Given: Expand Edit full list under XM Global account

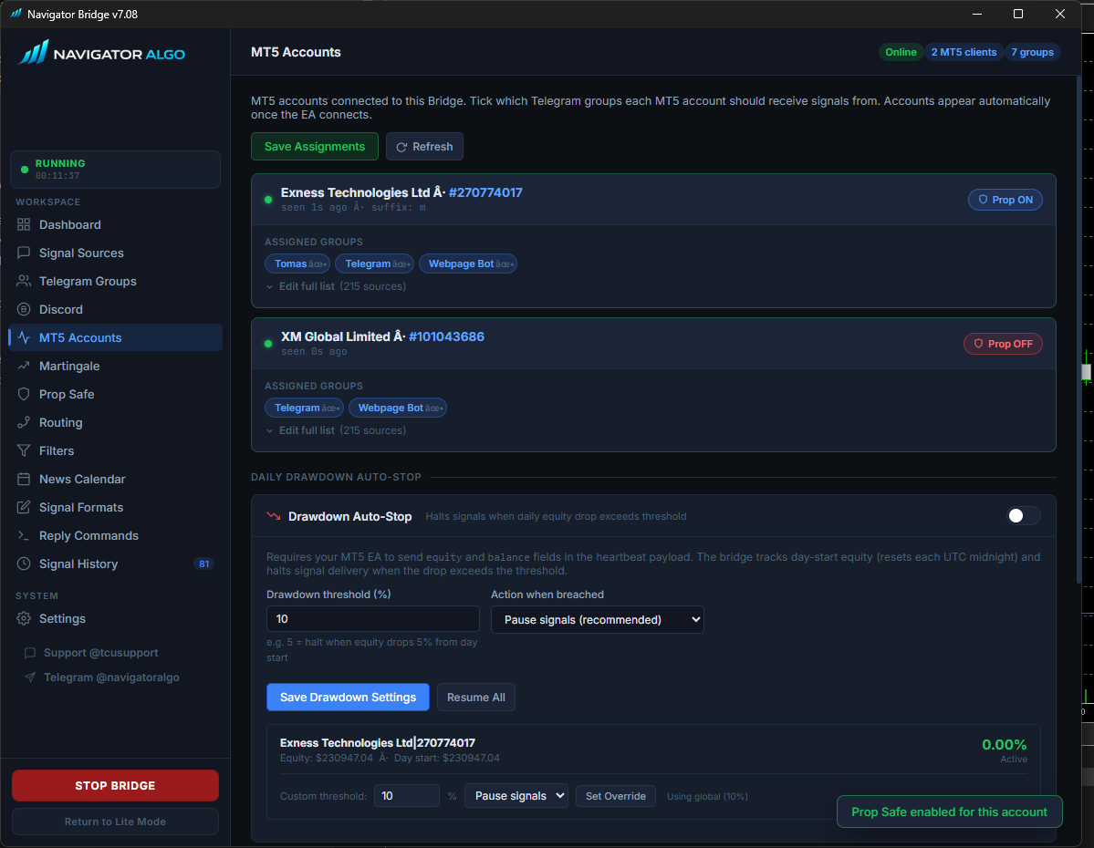Looking at the screenshot, I should pos(336,431).
